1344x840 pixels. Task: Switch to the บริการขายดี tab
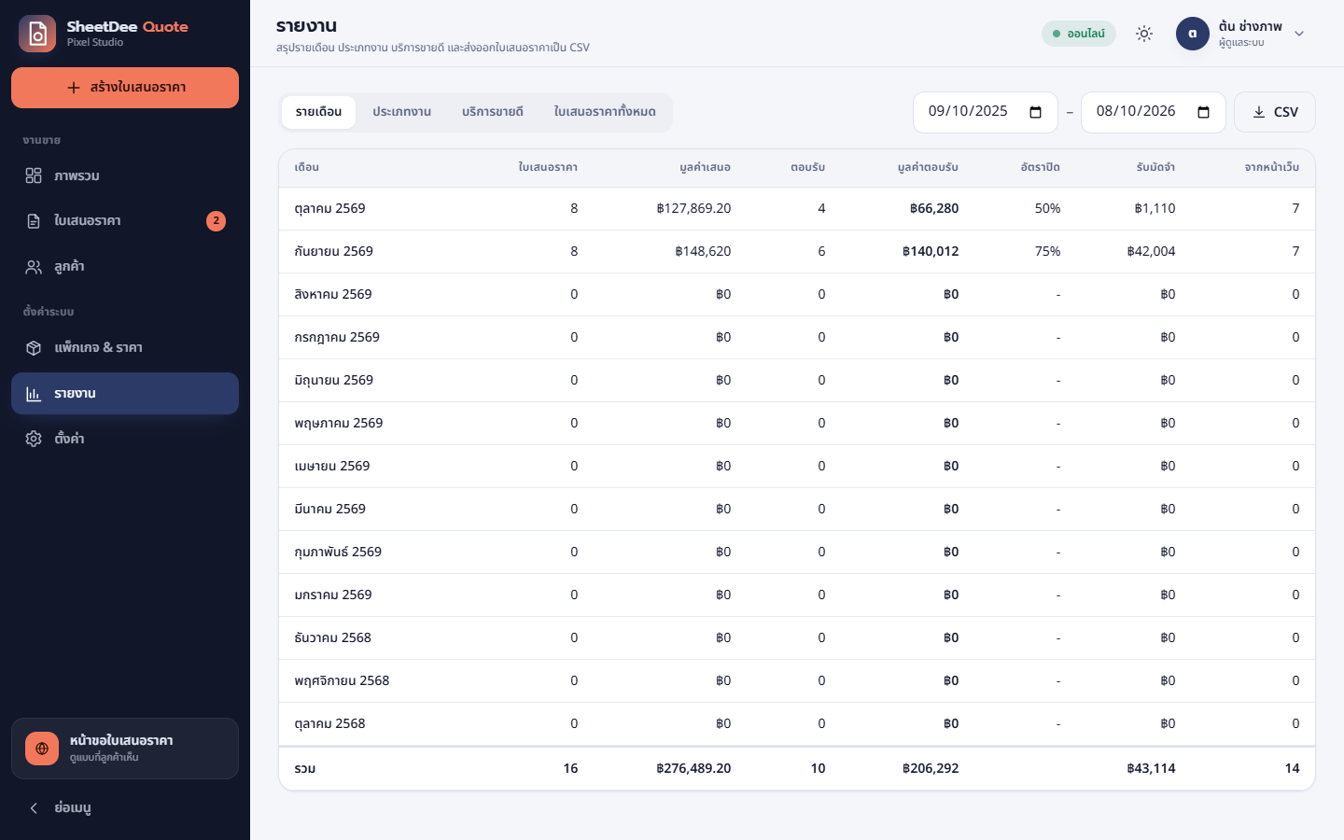[493, 112]
